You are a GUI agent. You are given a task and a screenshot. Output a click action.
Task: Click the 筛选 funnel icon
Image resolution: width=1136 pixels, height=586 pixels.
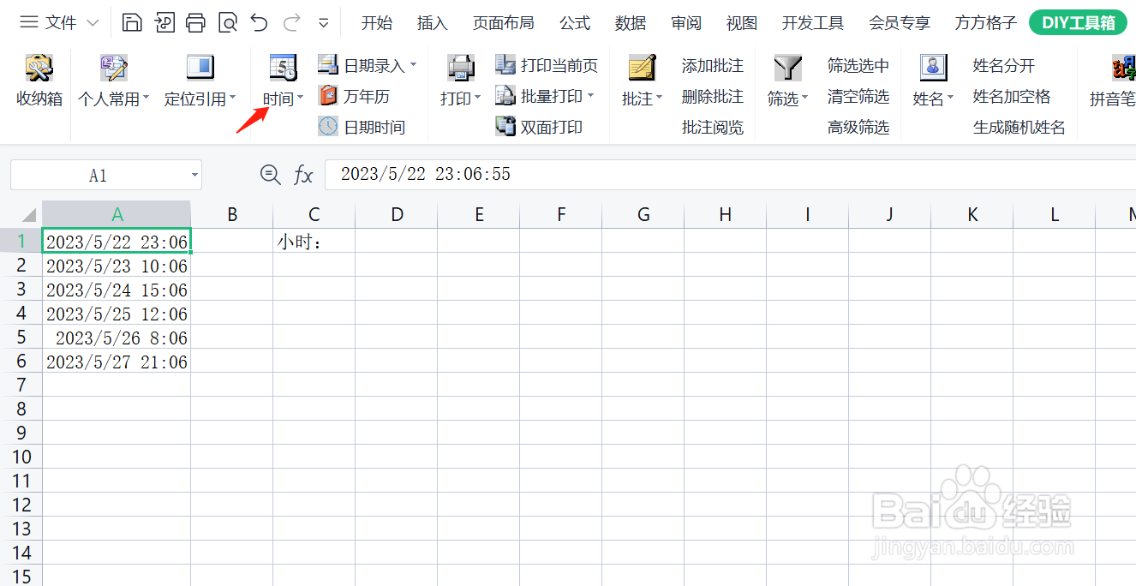(787, 68)
